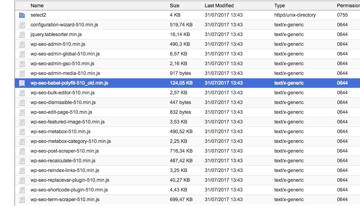Viewport: 360px width, 206px height.
Task: Click file icon for wp-seo-admin-global-510.min.js
Action: coord(22,54)
